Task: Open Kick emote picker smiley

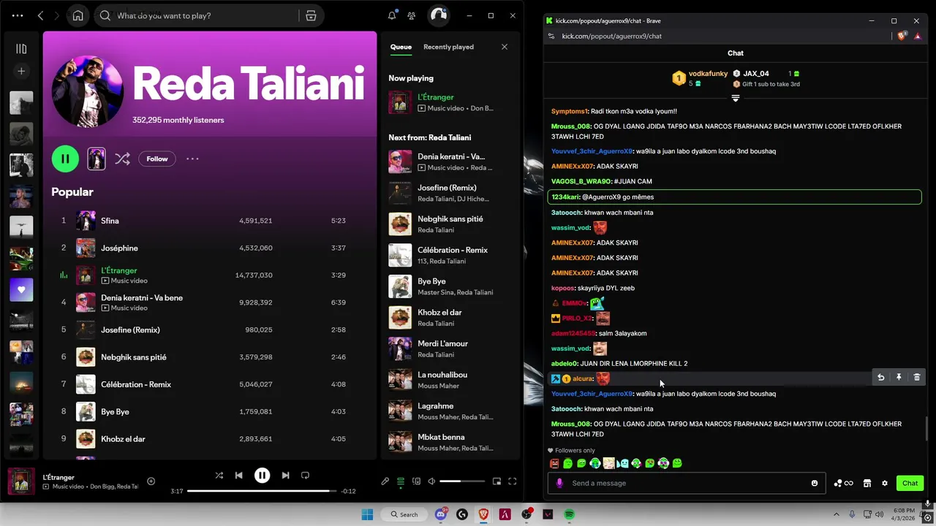Action: click(x=815, y=483)
